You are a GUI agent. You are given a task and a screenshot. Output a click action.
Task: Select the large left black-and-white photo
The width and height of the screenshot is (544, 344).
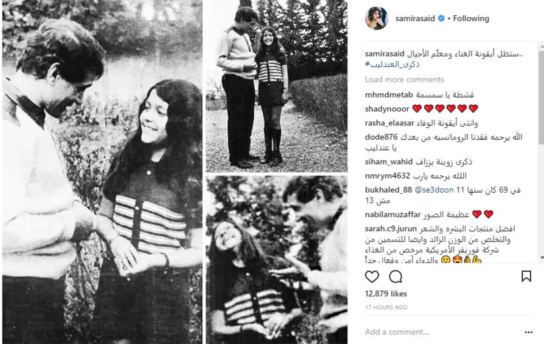point(102,172)
